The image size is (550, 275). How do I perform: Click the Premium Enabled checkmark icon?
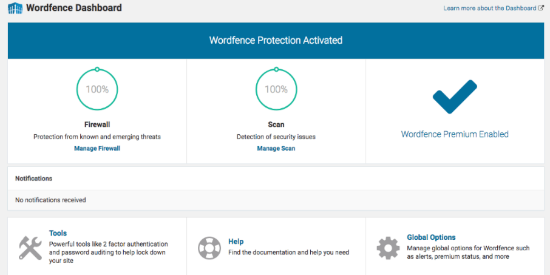point(455,97)
